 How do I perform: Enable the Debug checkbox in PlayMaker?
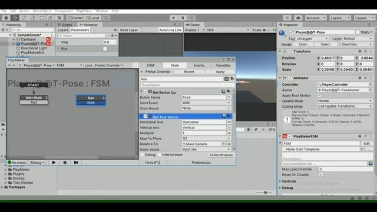pos(142,155)
